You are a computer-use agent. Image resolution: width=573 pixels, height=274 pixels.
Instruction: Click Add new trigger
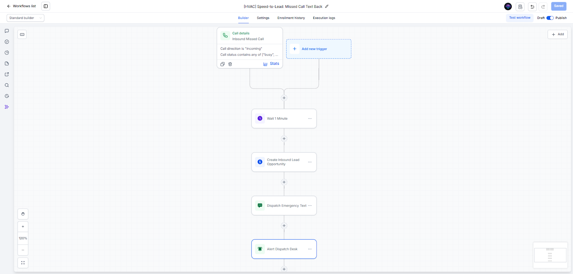(319, 49)
